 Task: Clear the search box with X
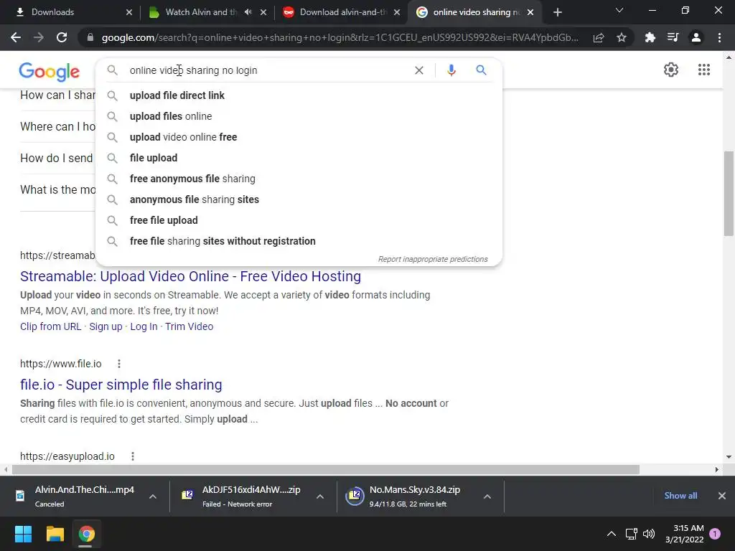(x=419, y=70)
